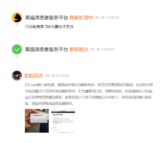Screen dimensions: 167x143
Task: Click the green checkmark status icon
Action: (x=17, y=49)
